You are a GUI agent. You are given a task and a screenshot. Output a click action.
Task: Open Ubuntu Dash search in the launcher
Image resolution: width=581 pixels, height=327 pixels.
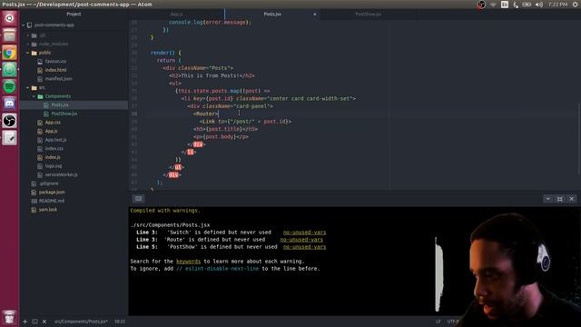[x=9, y=18]
